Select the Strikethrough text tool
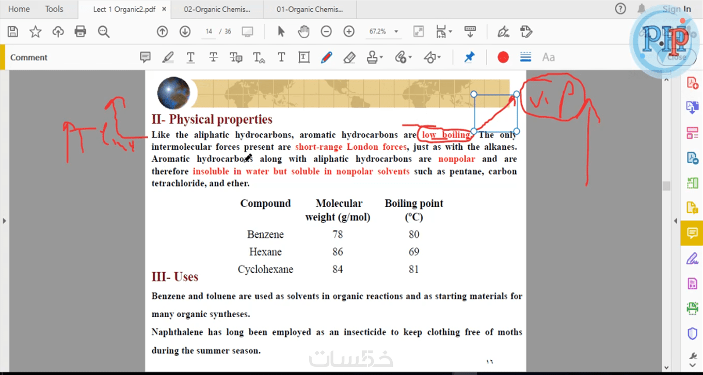The image size is (703, 375). click(213, 57)
